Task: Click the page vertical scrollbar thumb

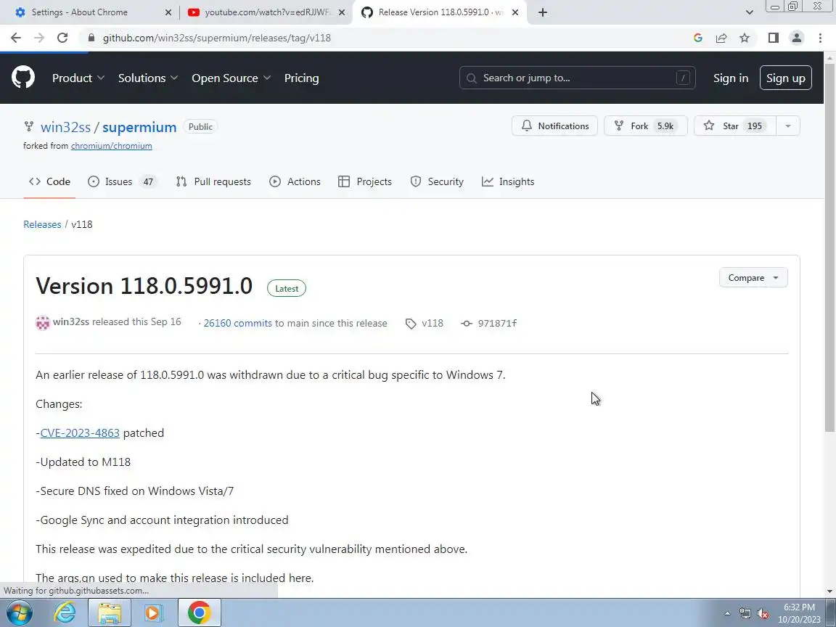Action: click(829, 248)
